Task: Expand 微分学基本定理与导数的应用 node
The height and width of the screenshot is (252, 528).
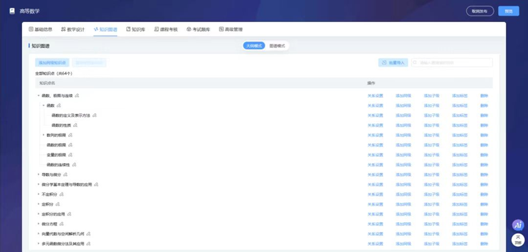Action: pos(38,184)
